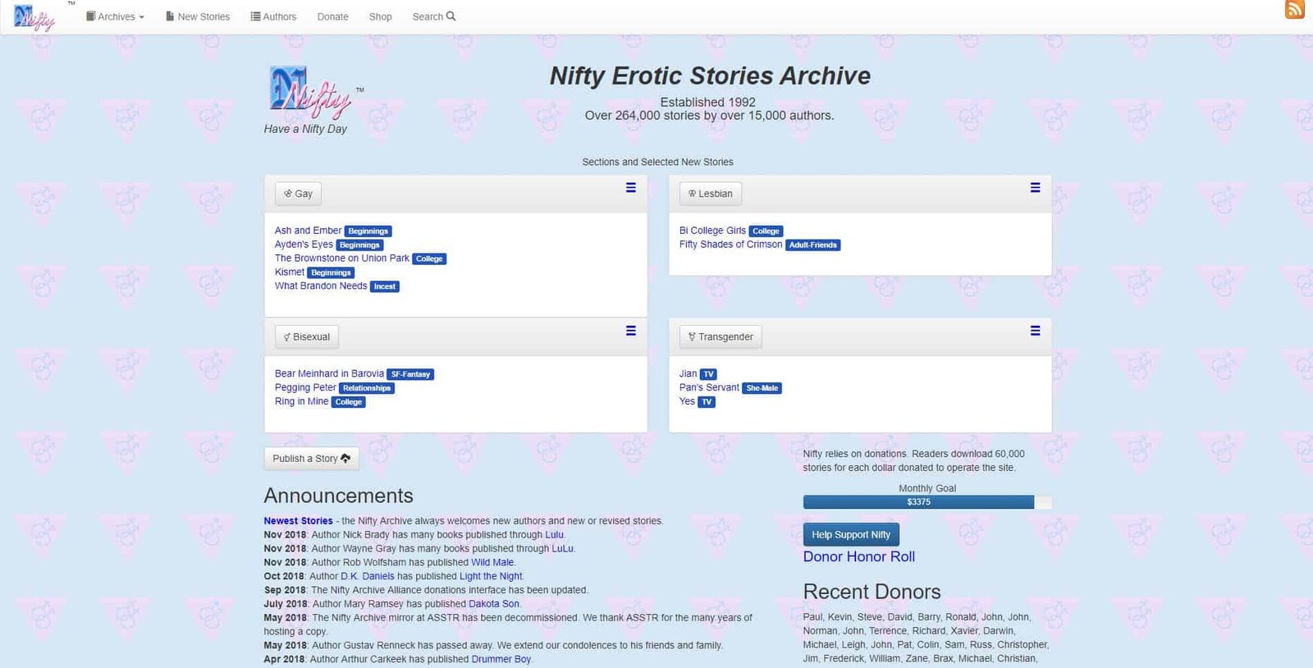Open the story Fifty Shades of Crimson

click(730, 245)
